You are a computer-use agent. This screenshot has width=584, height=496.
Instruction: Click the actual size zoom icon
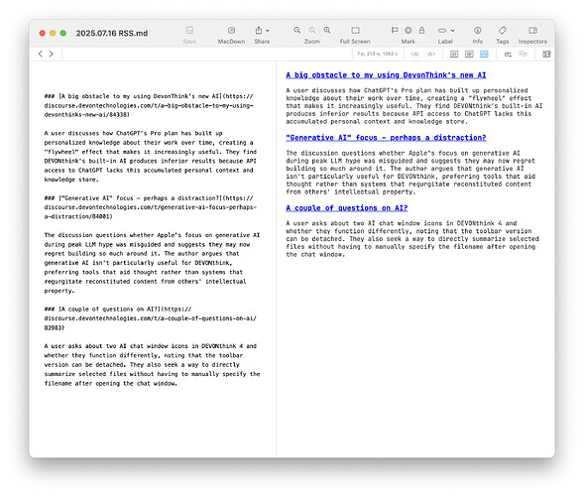312,30
